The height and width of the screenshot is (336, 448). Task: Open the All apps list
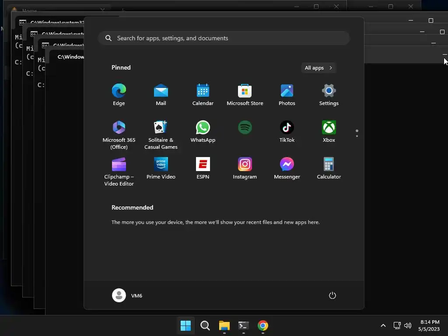(318, 68)
